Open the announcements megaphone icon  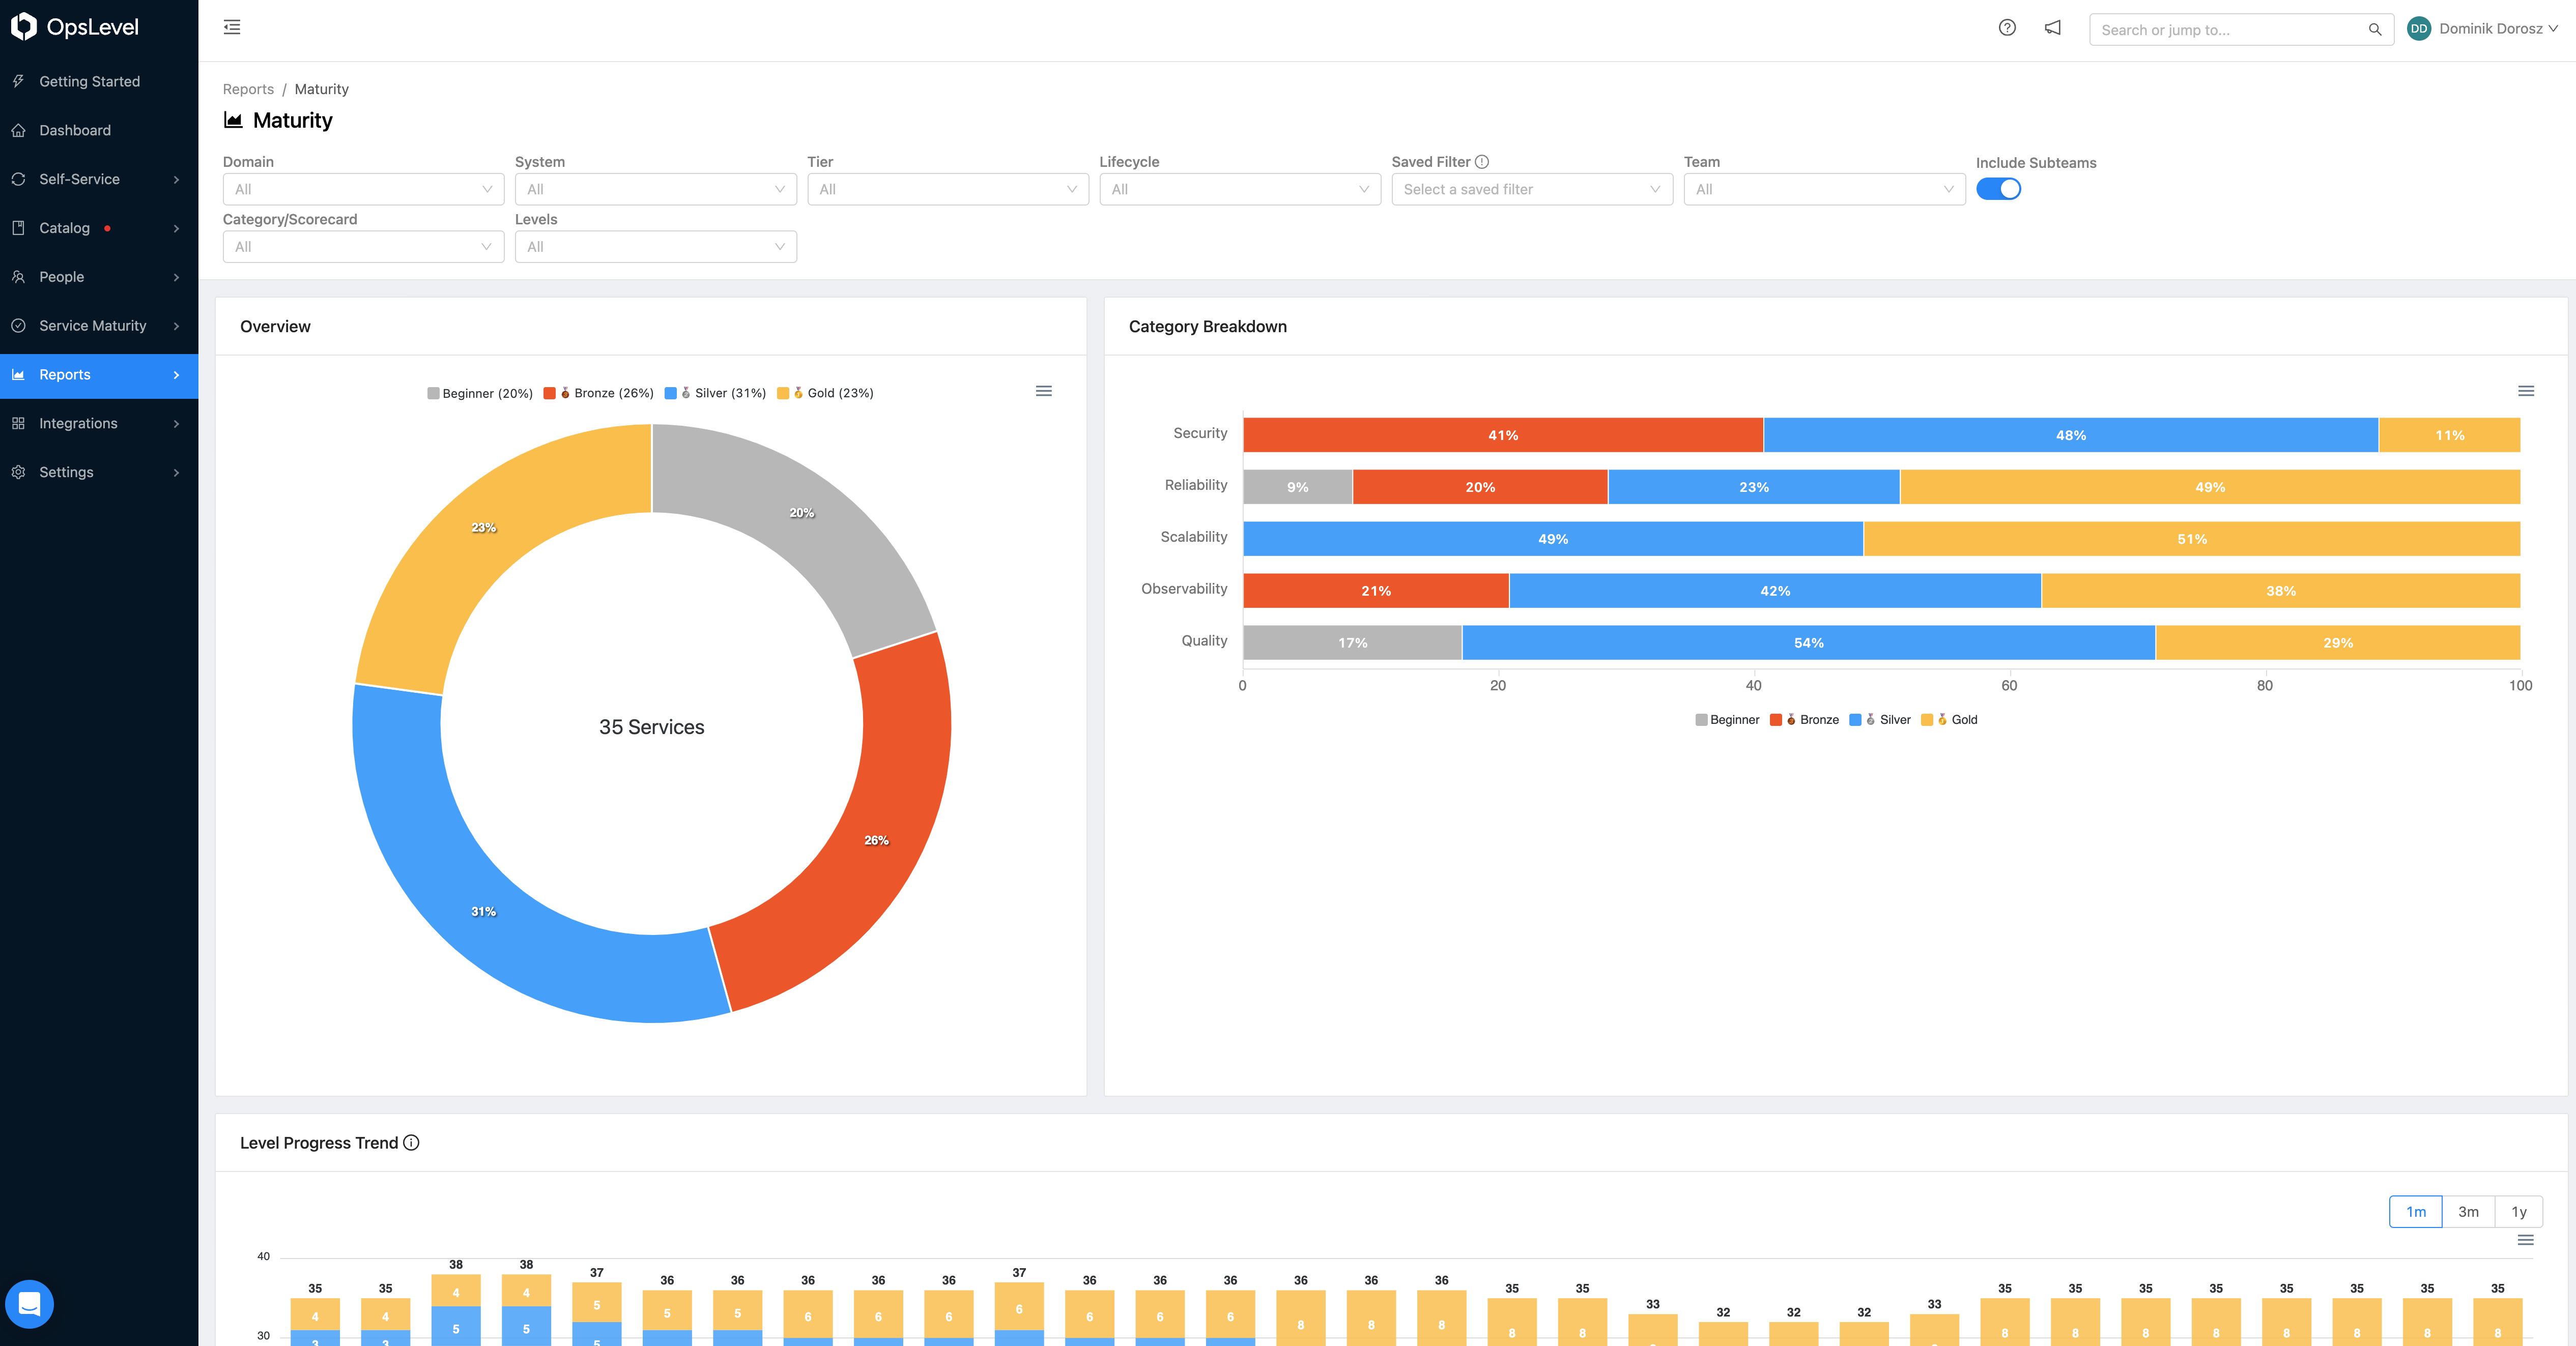(2052, 28)
